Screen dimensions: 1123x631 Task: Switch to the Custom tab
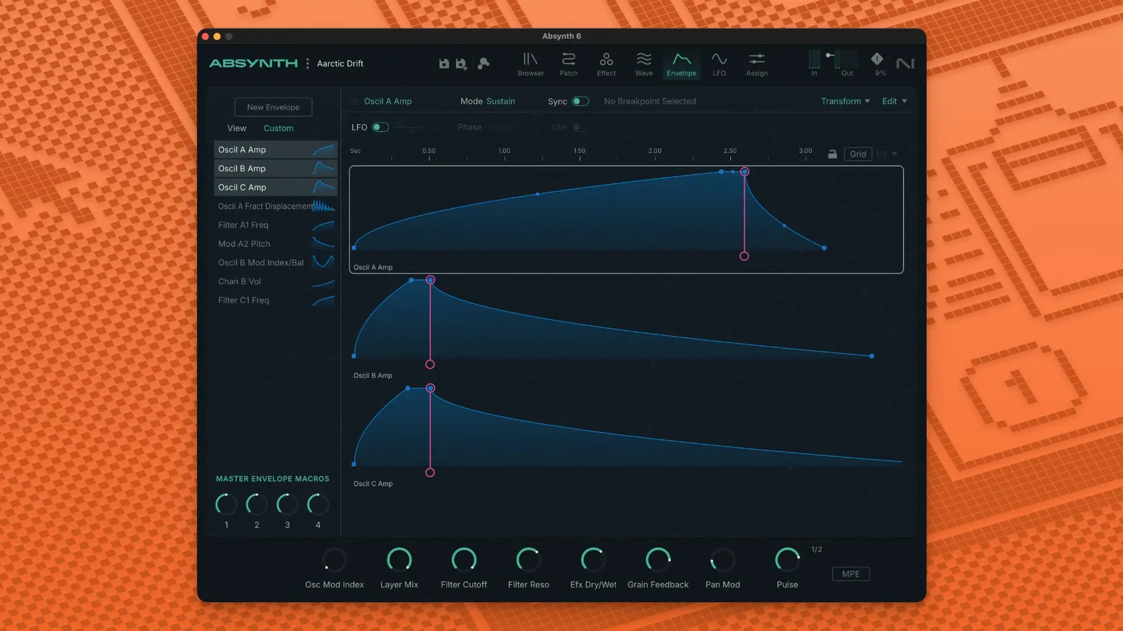pos(278,128)
